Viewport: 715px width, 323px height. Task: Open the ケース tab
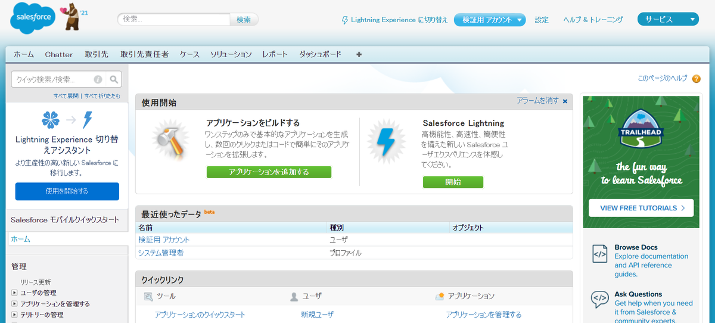pyautogui.click(x=189, y=54)
